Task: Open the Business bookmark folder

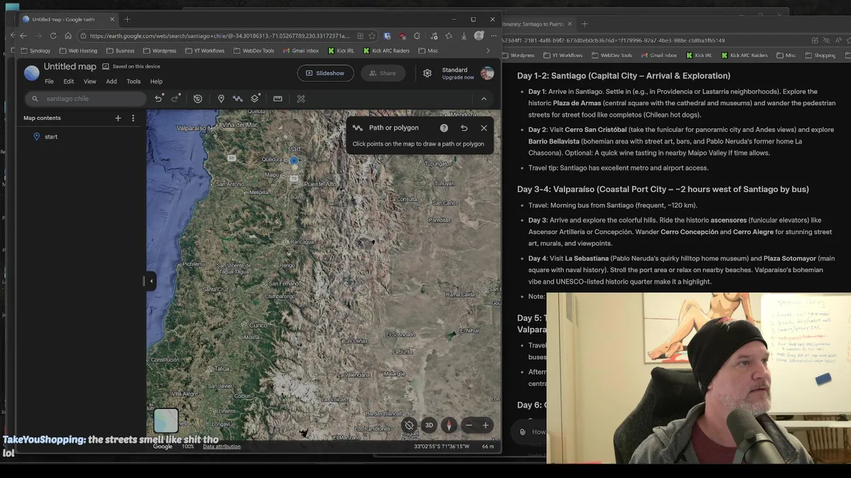Action: (120, 50)
